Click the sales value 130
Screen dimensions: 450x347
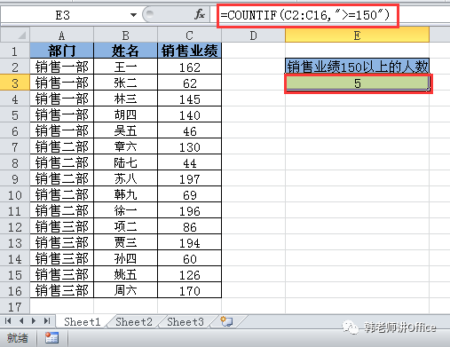[189, 146]
